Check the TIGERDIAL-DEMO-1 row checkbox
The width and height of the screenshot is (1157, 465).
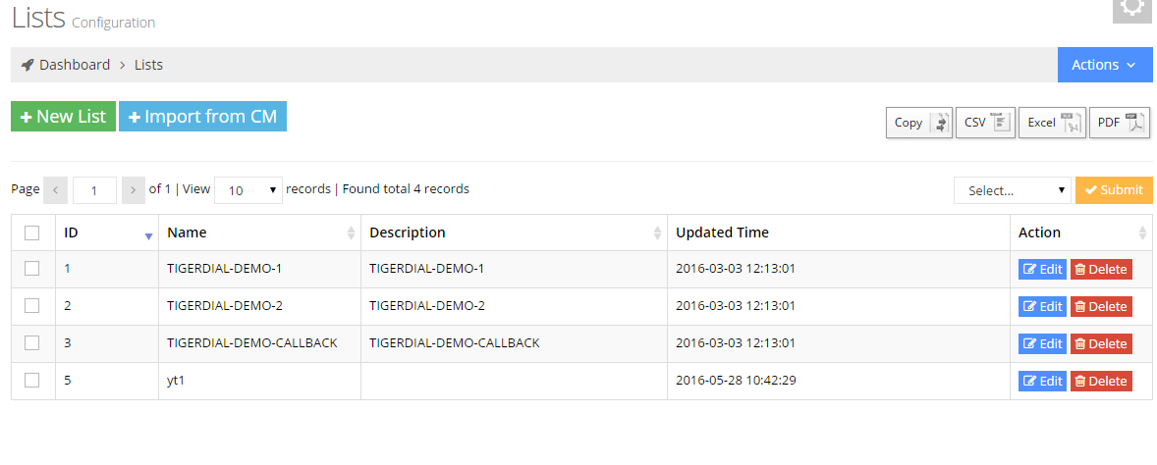32,269
